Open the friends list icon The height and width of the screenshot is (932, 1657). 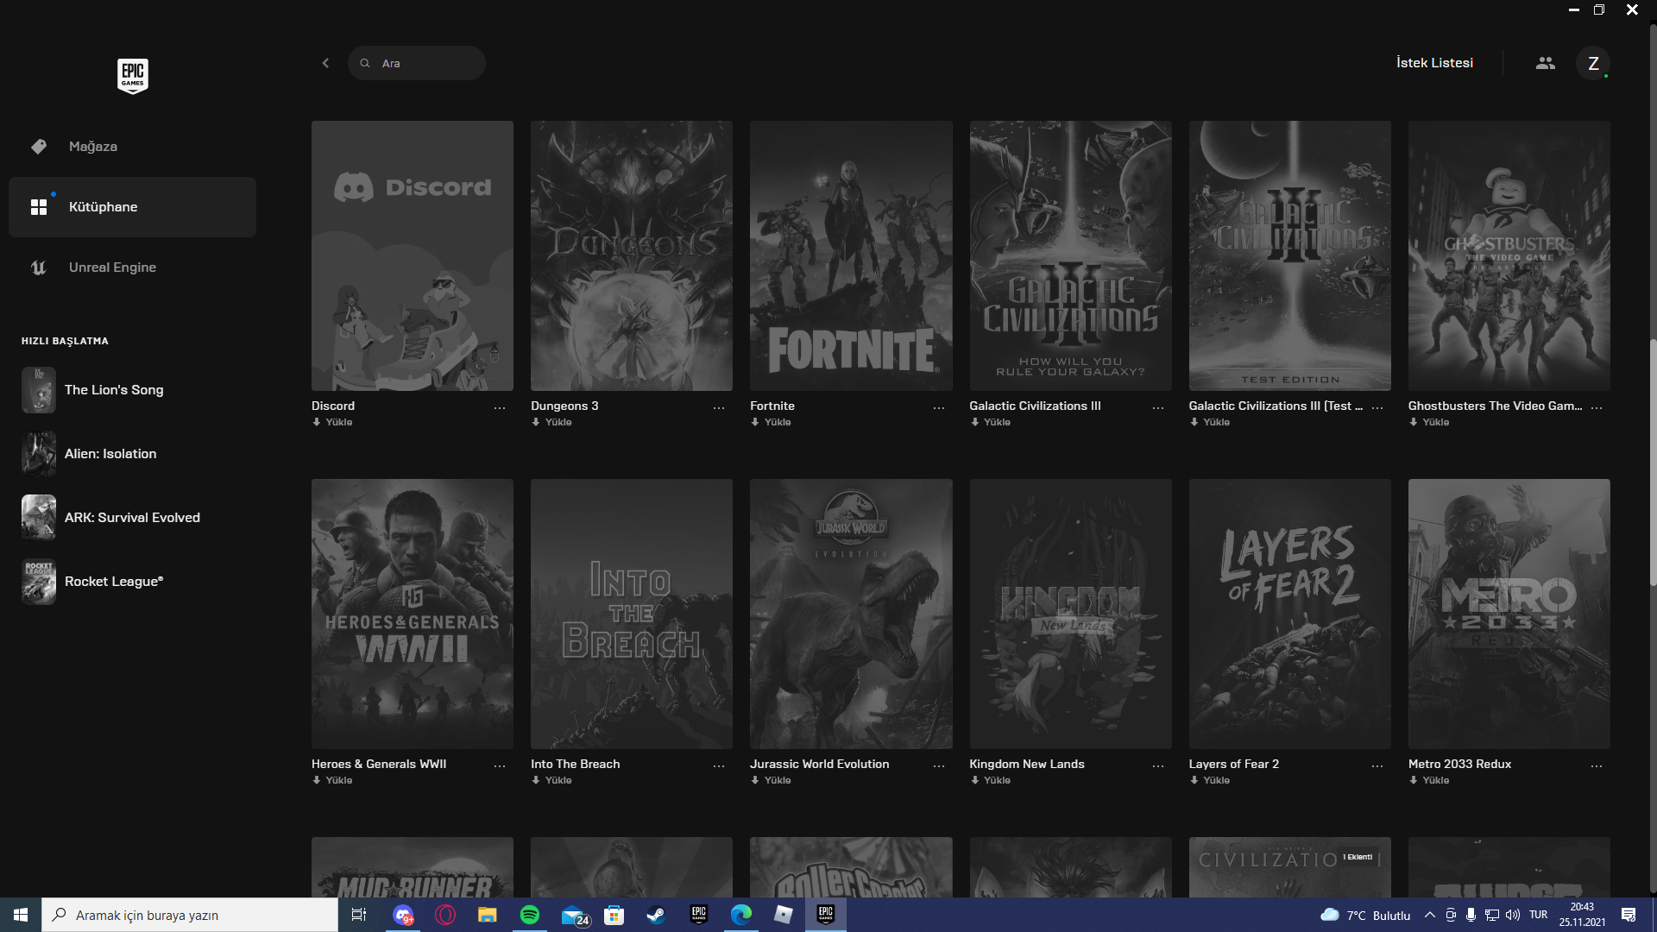[1546, 63]
